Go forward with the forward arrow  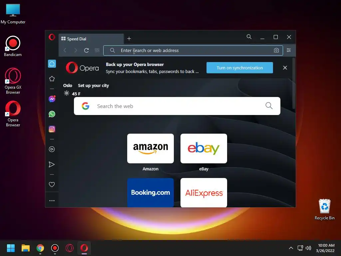click(x=76, y=50)
